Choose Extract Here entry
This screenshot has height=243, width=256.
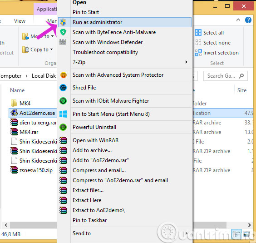(125, 200)
